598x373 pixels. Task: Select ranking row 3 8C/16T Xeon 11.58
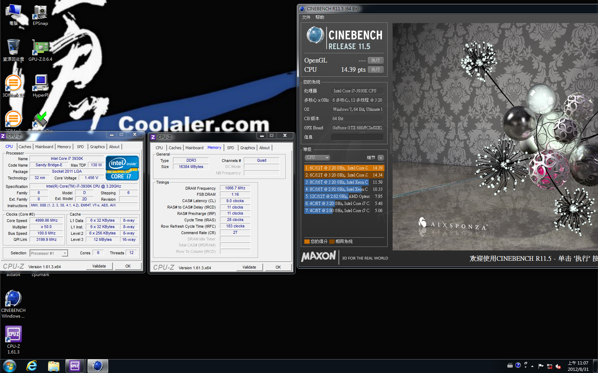click(x=344, y=182)
